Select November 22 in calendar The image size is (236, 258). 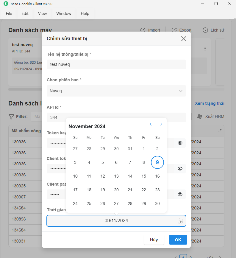click(144, 190)
